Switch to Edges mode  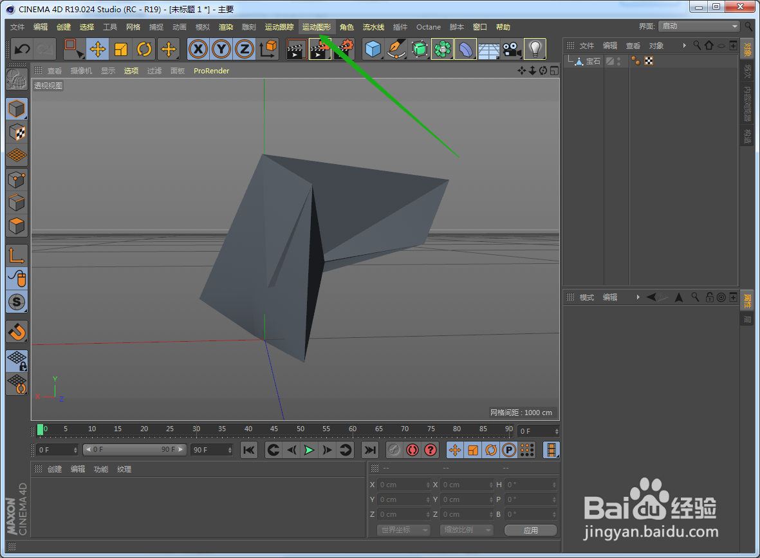17,203
